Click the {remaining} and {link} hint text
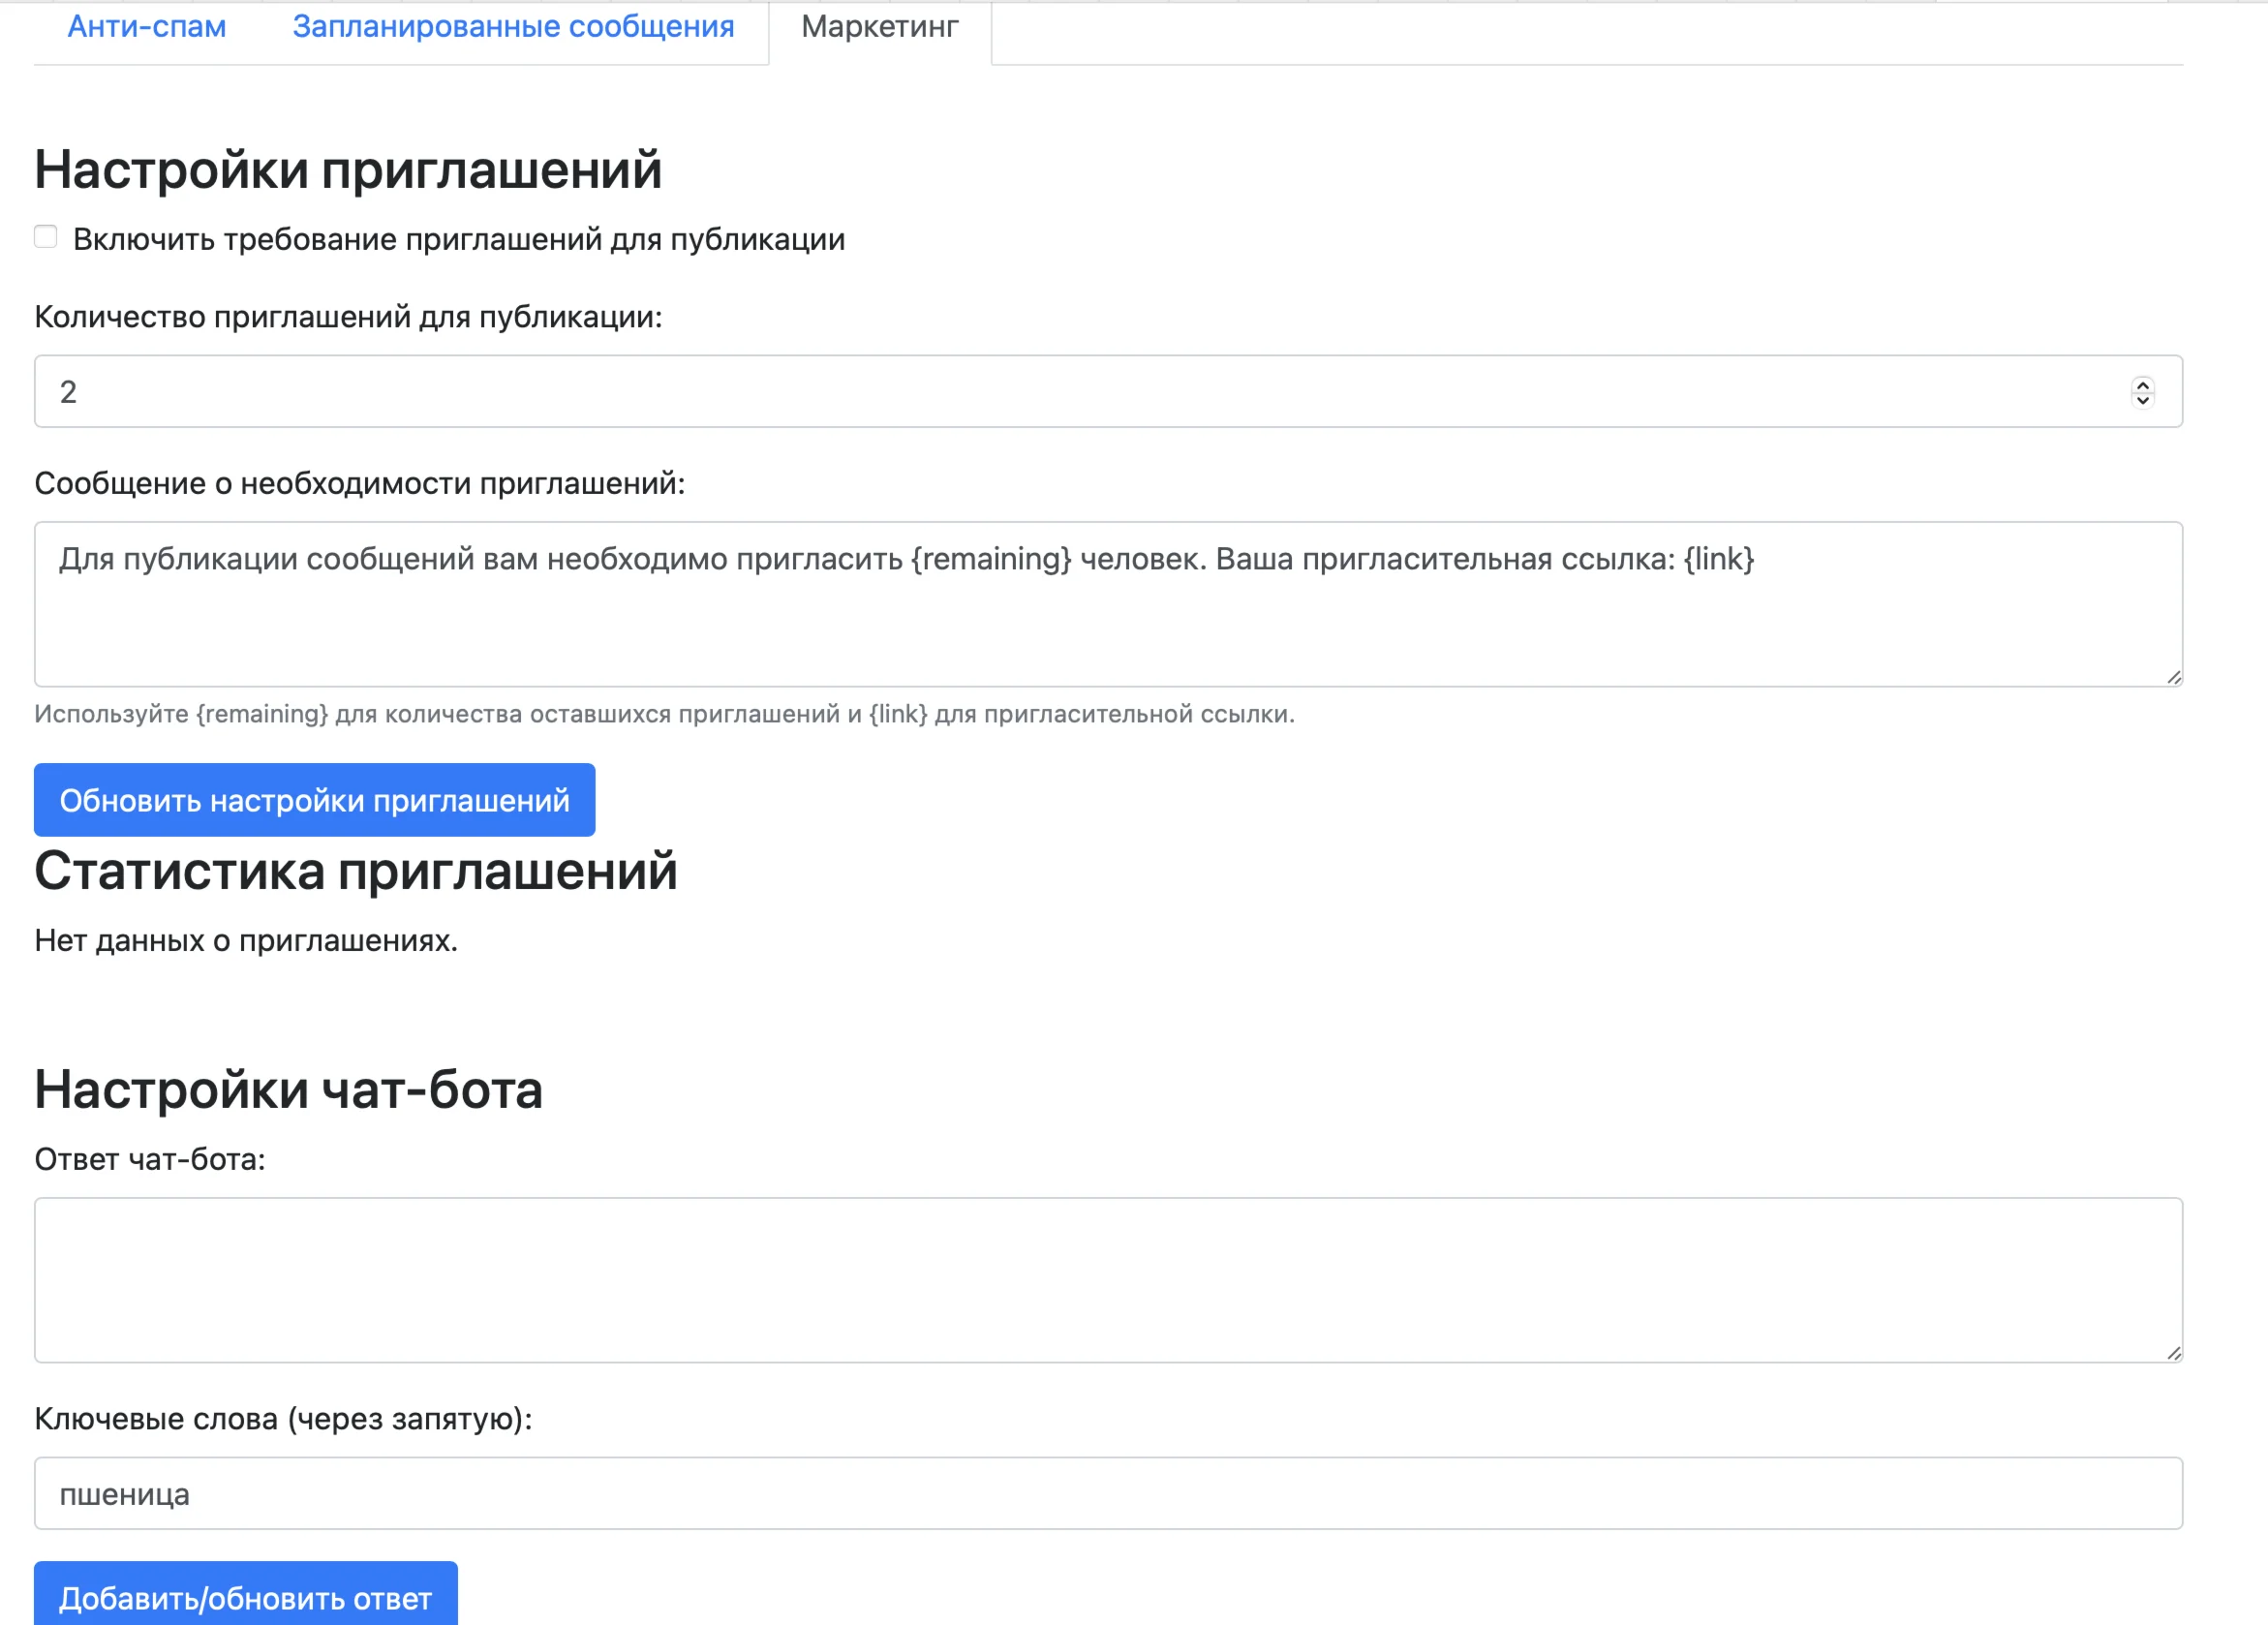2268x1625 pixels. [x=664, y=714]
